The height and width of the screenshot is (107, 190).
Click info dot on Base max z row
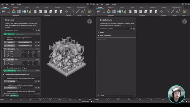(x=39, y=45)
